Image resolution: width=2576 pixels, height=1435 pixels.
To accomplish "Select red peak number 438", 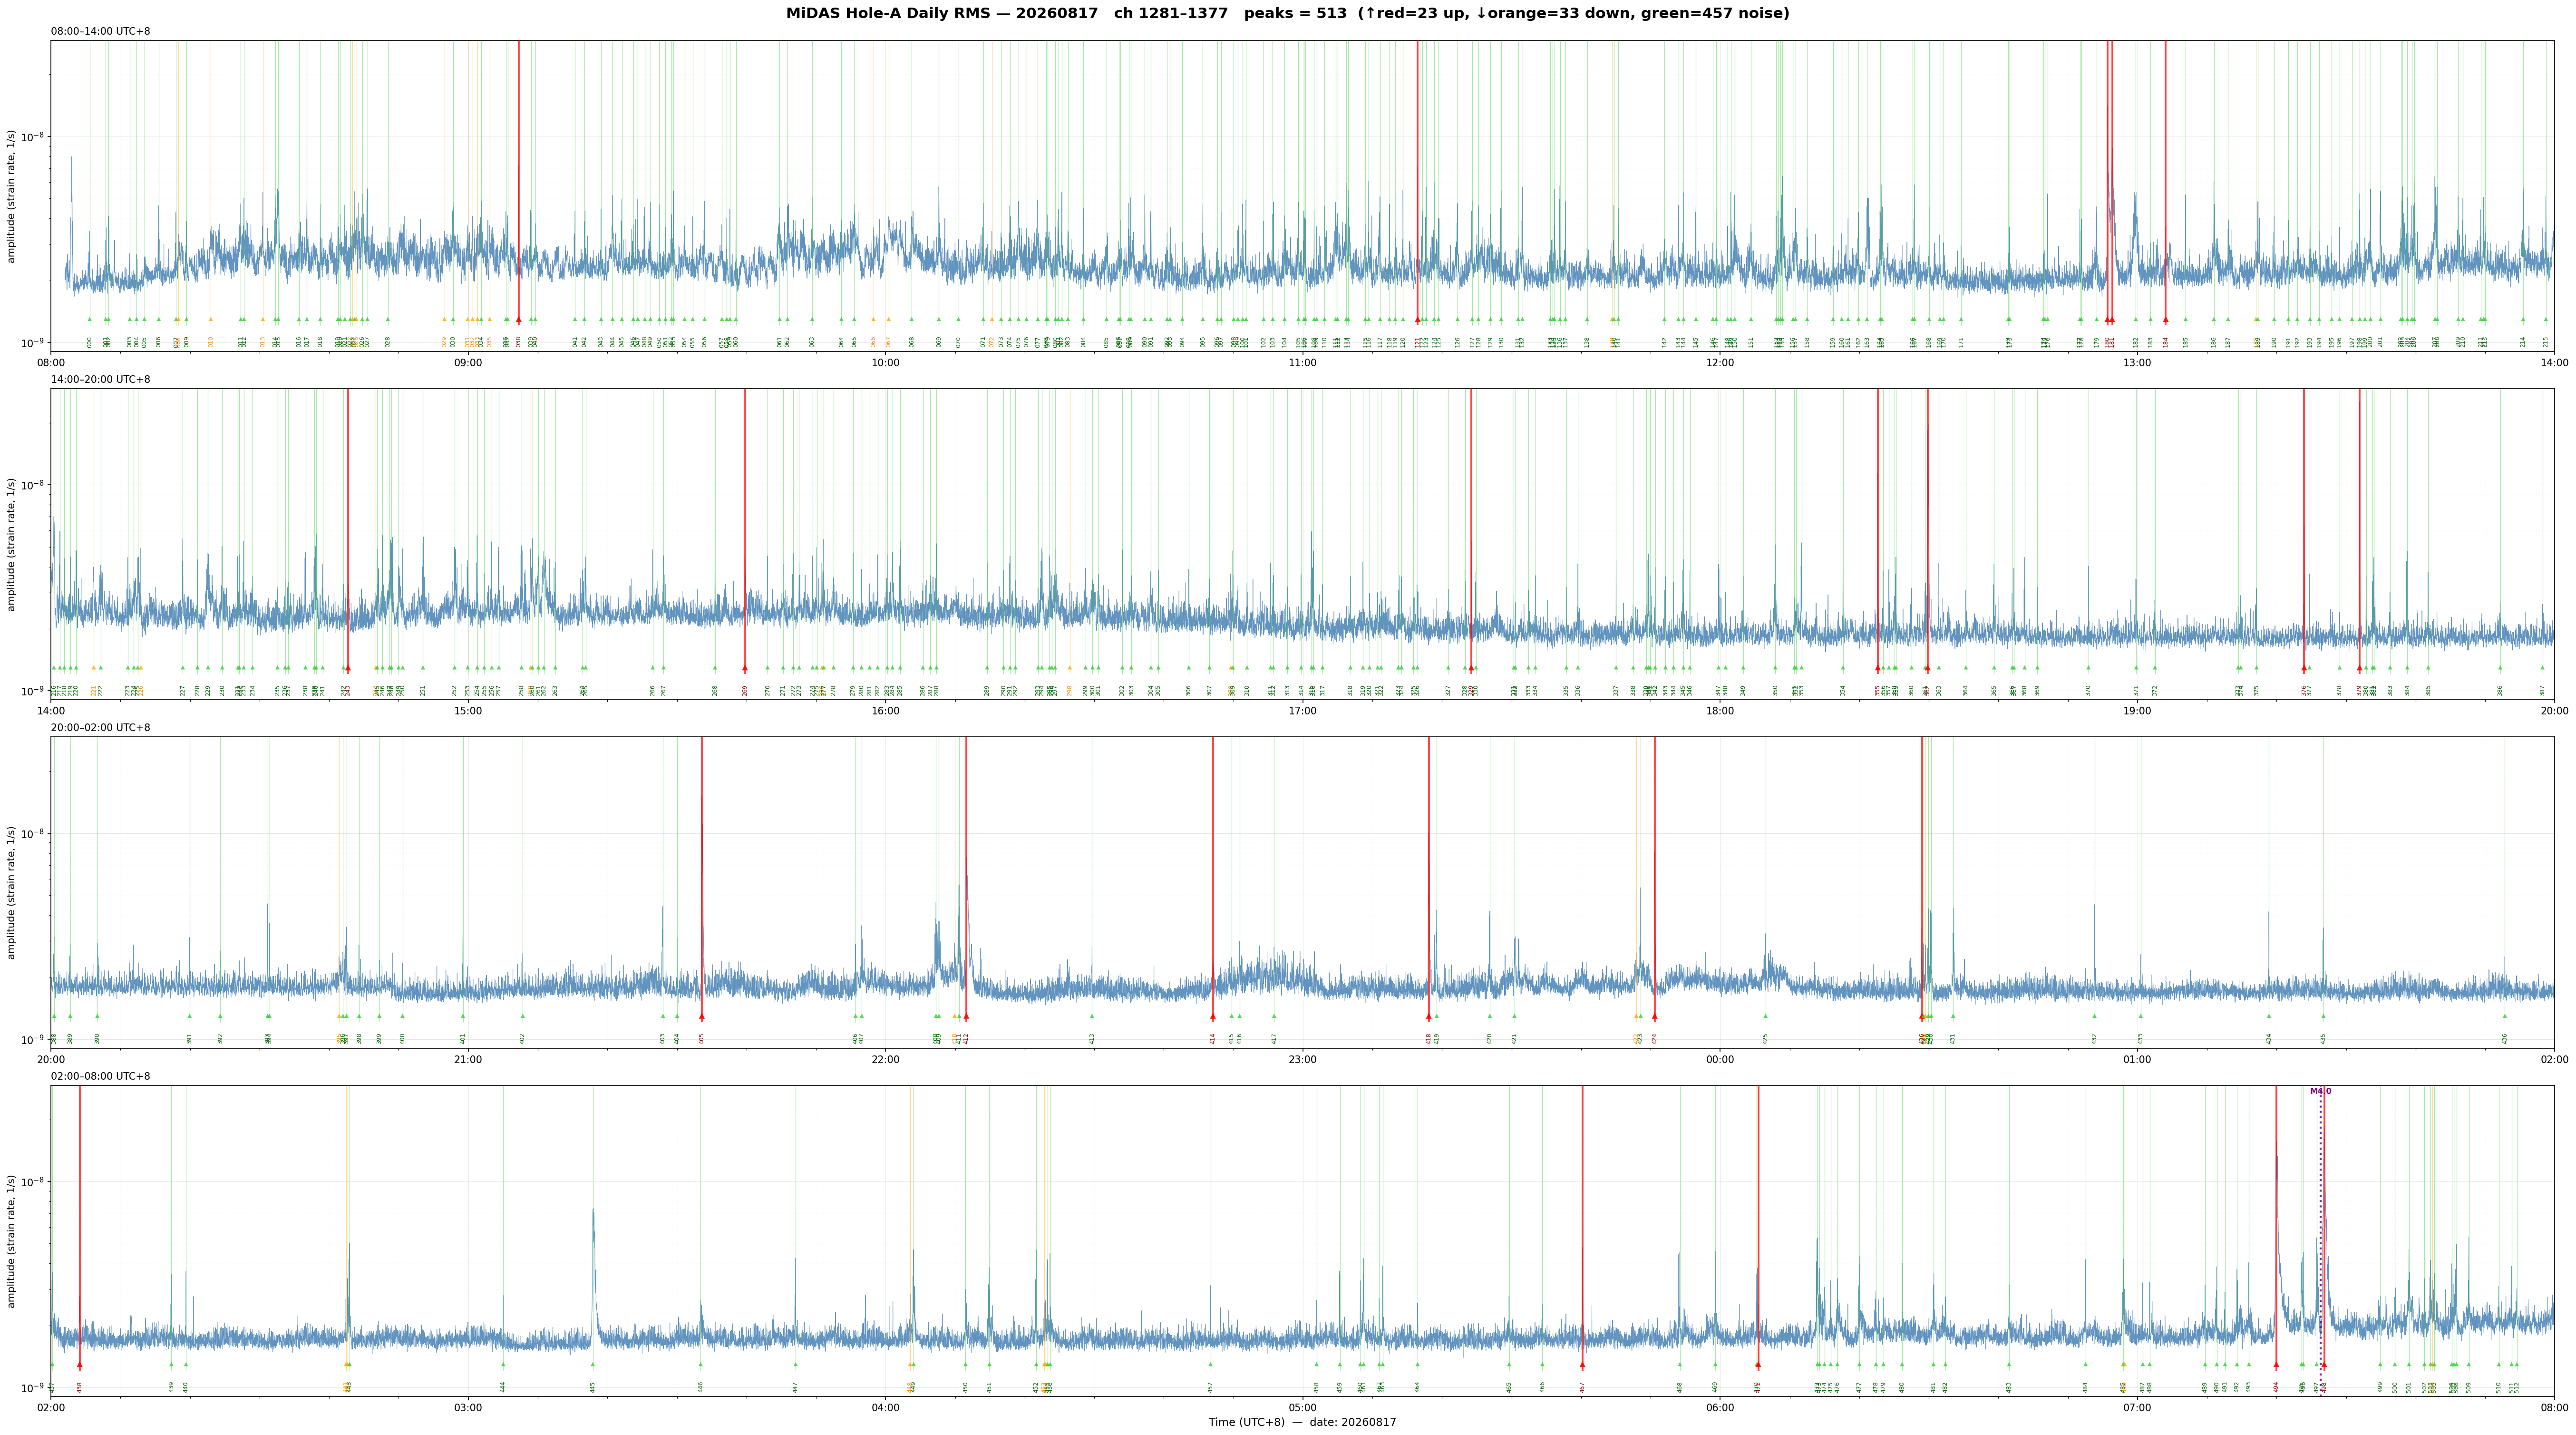I will (x=80, y=1387).
